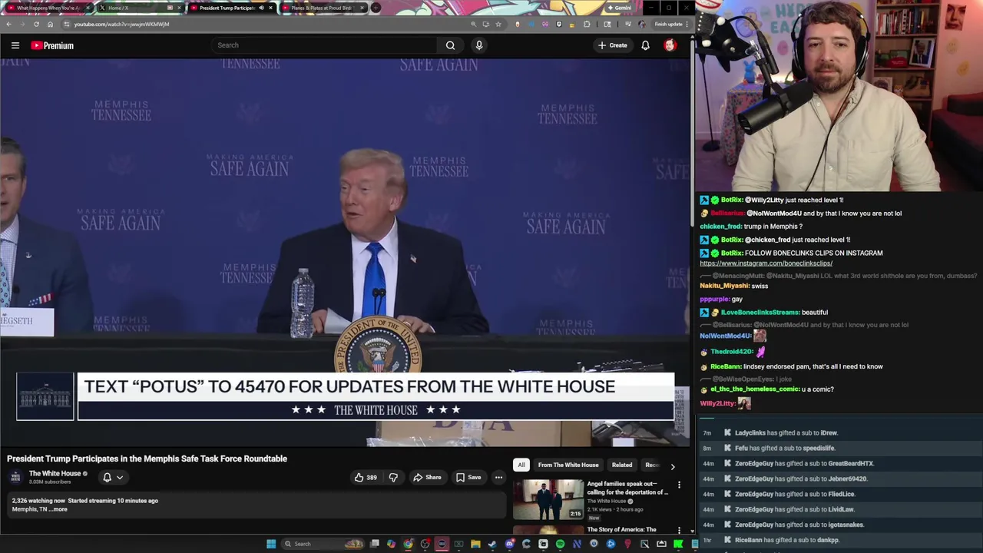
Task: Click chat user Thedroid420 name
Action: coord(732,352)
